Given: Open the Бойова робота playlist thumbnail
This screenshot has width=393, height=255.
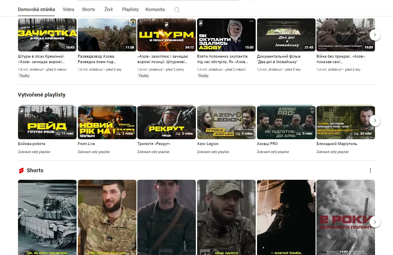Looking at the screenshot, I should (x=47, y=122).
